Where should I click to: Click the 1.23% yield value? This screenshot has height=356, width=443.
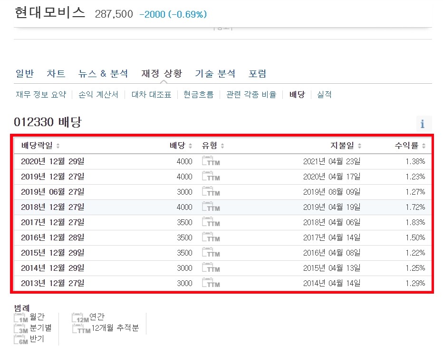(415, 177)
